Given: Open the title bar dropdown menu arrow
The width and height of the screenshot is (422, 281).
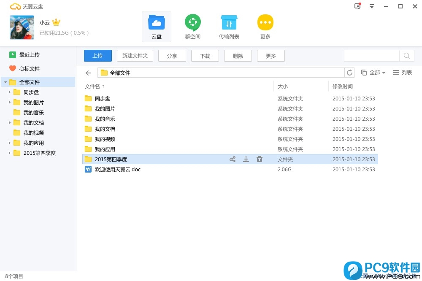Looking at the screenshot, I should pos(372,6).
